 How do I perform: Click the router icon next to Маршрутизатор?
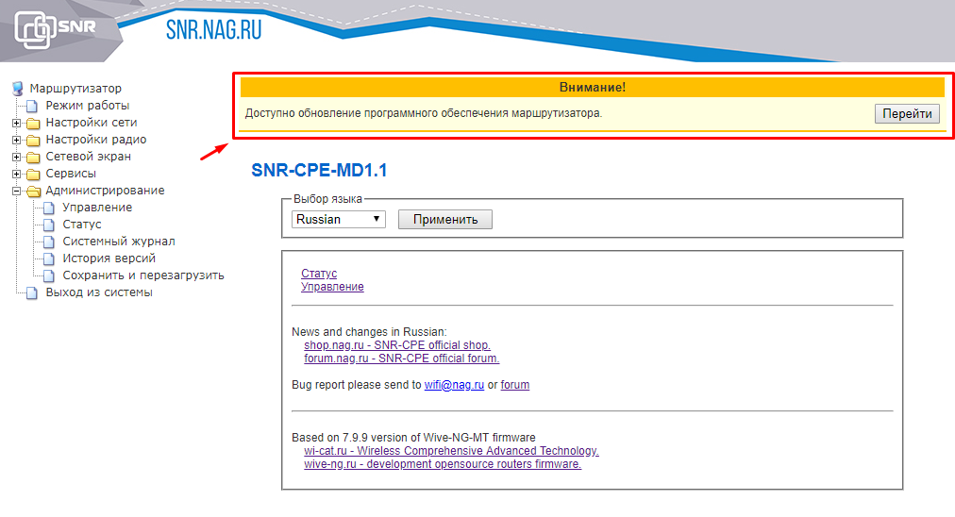(x=18, y=89)
